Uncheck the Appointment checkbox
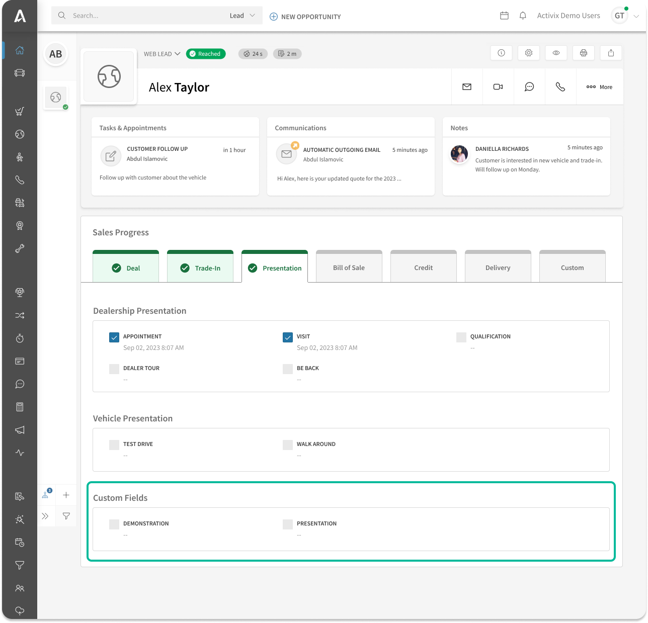Image resolution: width=648 pixels, height=623 pixels. (114, 337)
